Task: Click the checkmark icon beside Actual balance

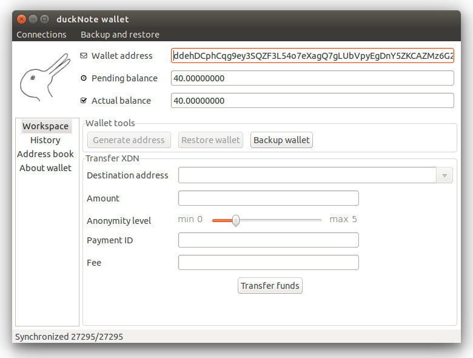Action: 84,101
